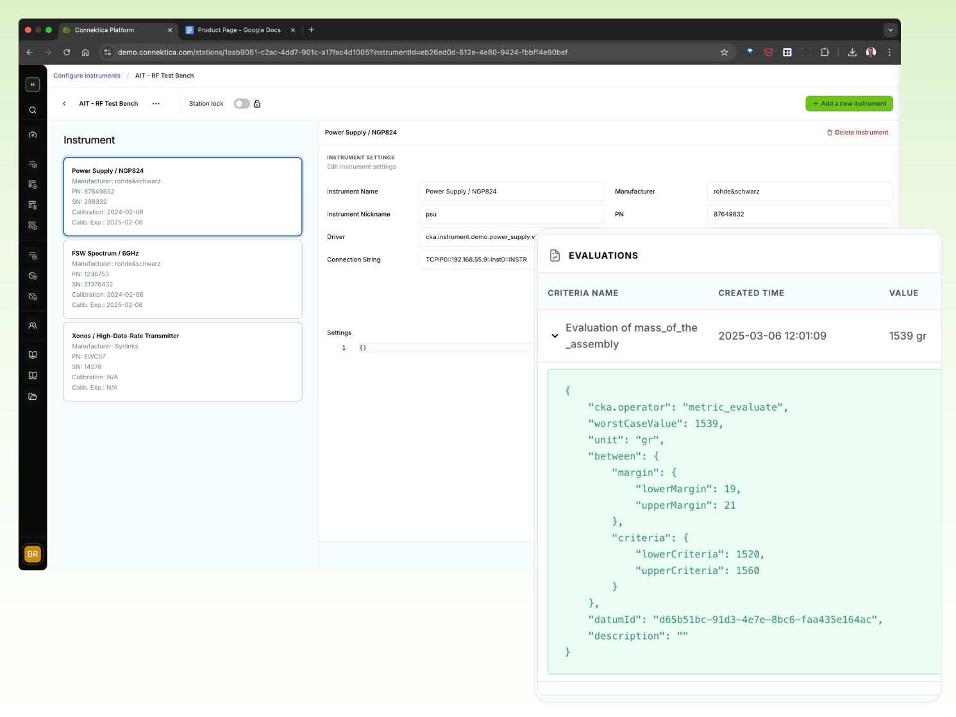Select the FSW Spectrum / 6GHz instrument card

click(x=182, y=279)
